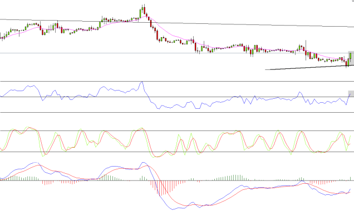Select the rising black support trendline under the latest candles
The height and width of the screenshot is (211, 354).
[309, 67]
